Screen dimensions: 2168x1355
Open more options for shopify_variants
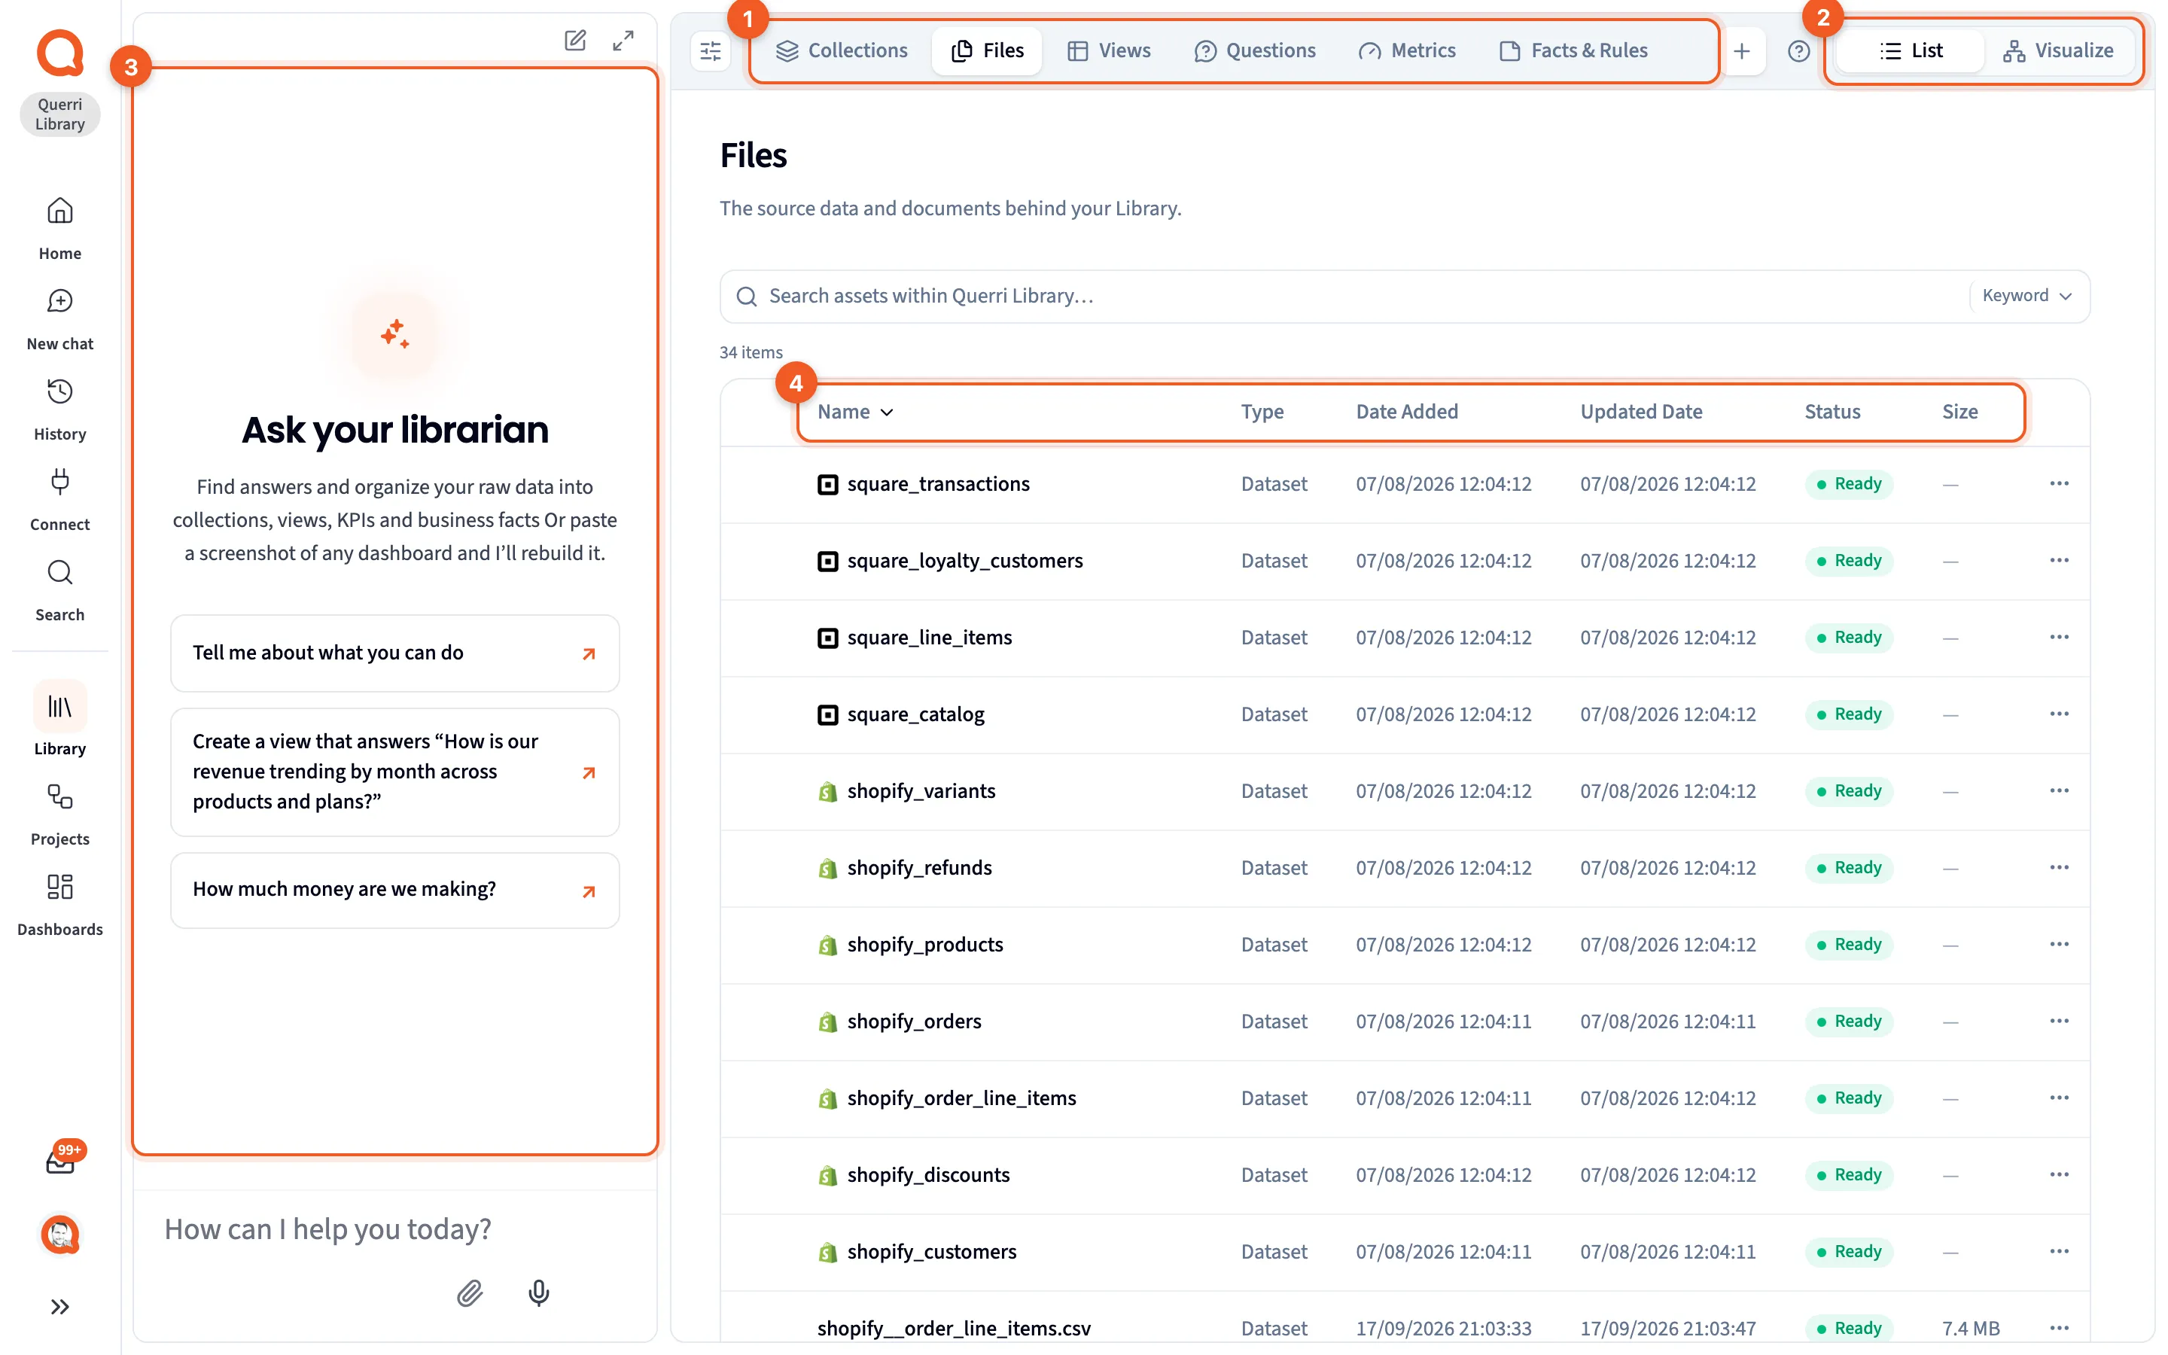click(x=2059, y=791)
